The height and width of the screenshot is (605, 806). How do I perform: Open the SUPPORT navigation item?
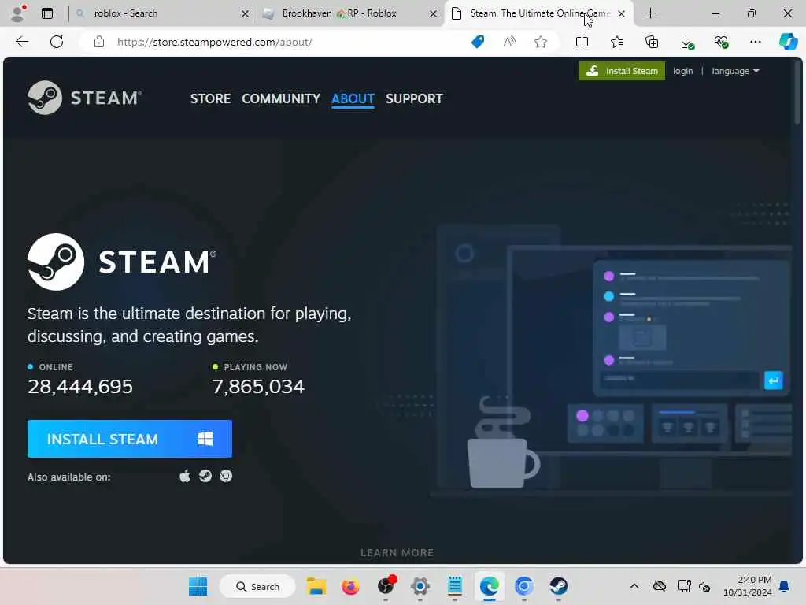(x=414, y=98)
